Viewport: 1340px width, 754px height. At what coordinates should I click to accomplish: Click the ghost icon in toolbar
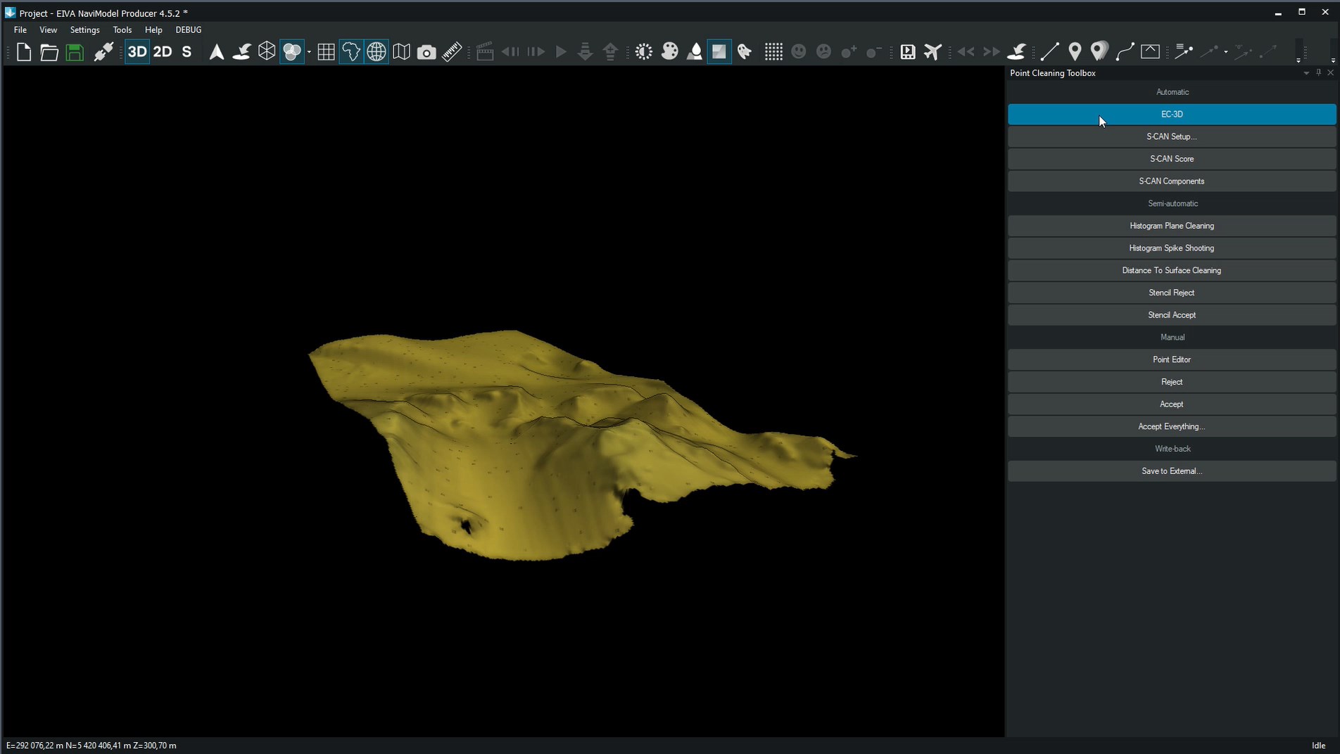(x=745, y=51)
